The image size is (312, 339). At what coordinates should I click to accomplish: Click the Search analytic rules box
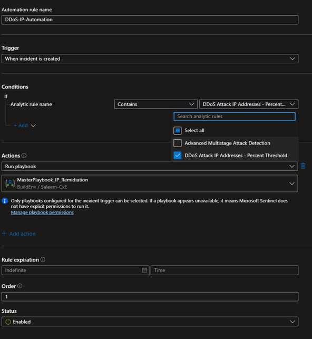[x=235, y=117]
